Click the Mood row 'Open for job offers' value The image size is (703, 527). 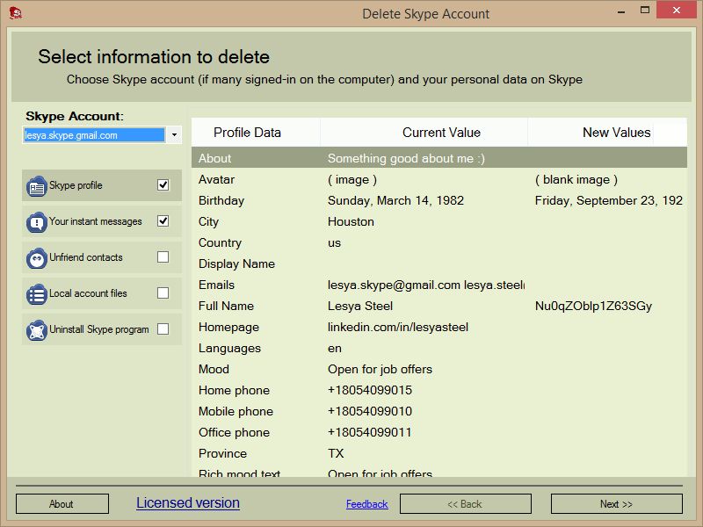click(x=380, y=369)
